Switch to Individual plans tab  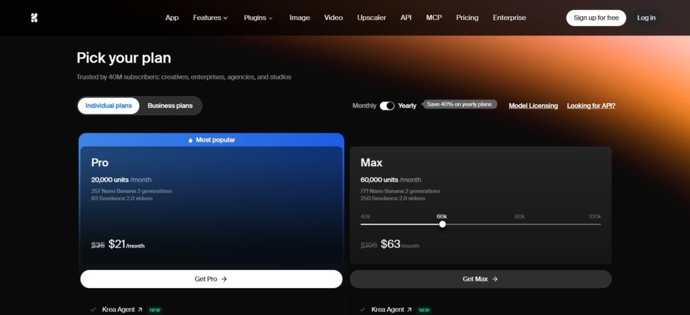(x=108, y=106)
